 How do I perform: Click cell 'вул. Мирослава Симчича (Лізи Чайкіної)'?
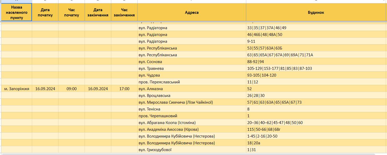coord(192,102)
